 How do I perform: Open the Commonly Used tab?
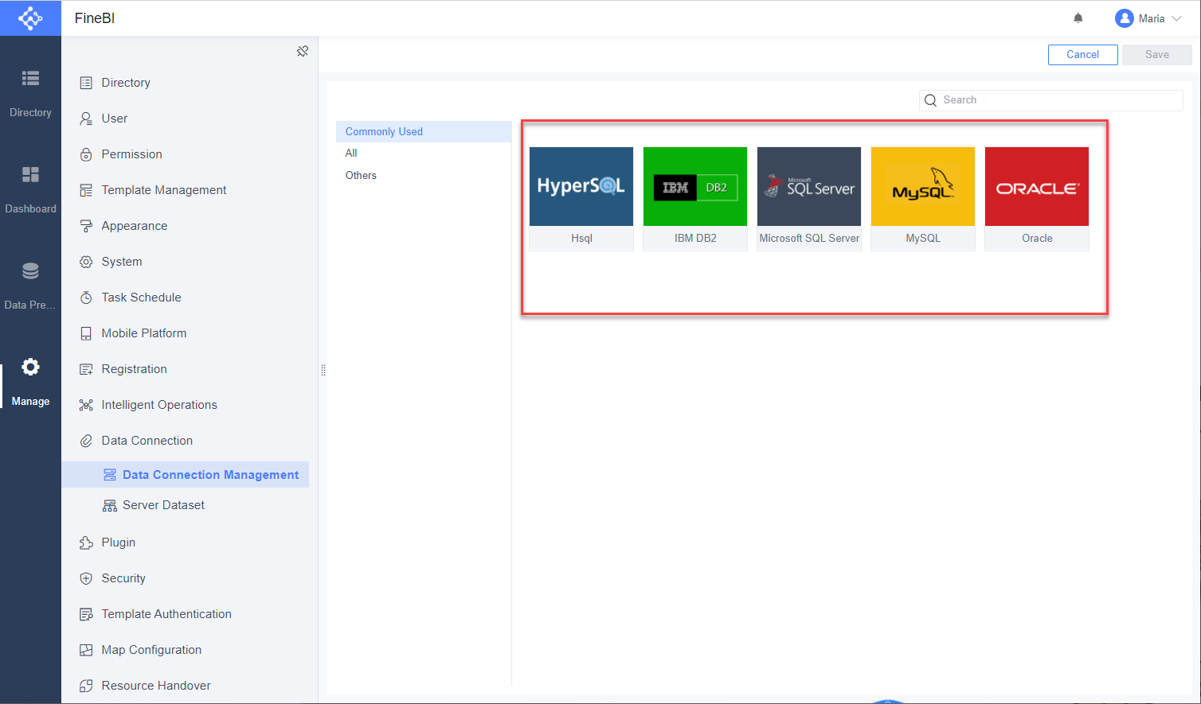pyautogui.click(x=384, y=131)
